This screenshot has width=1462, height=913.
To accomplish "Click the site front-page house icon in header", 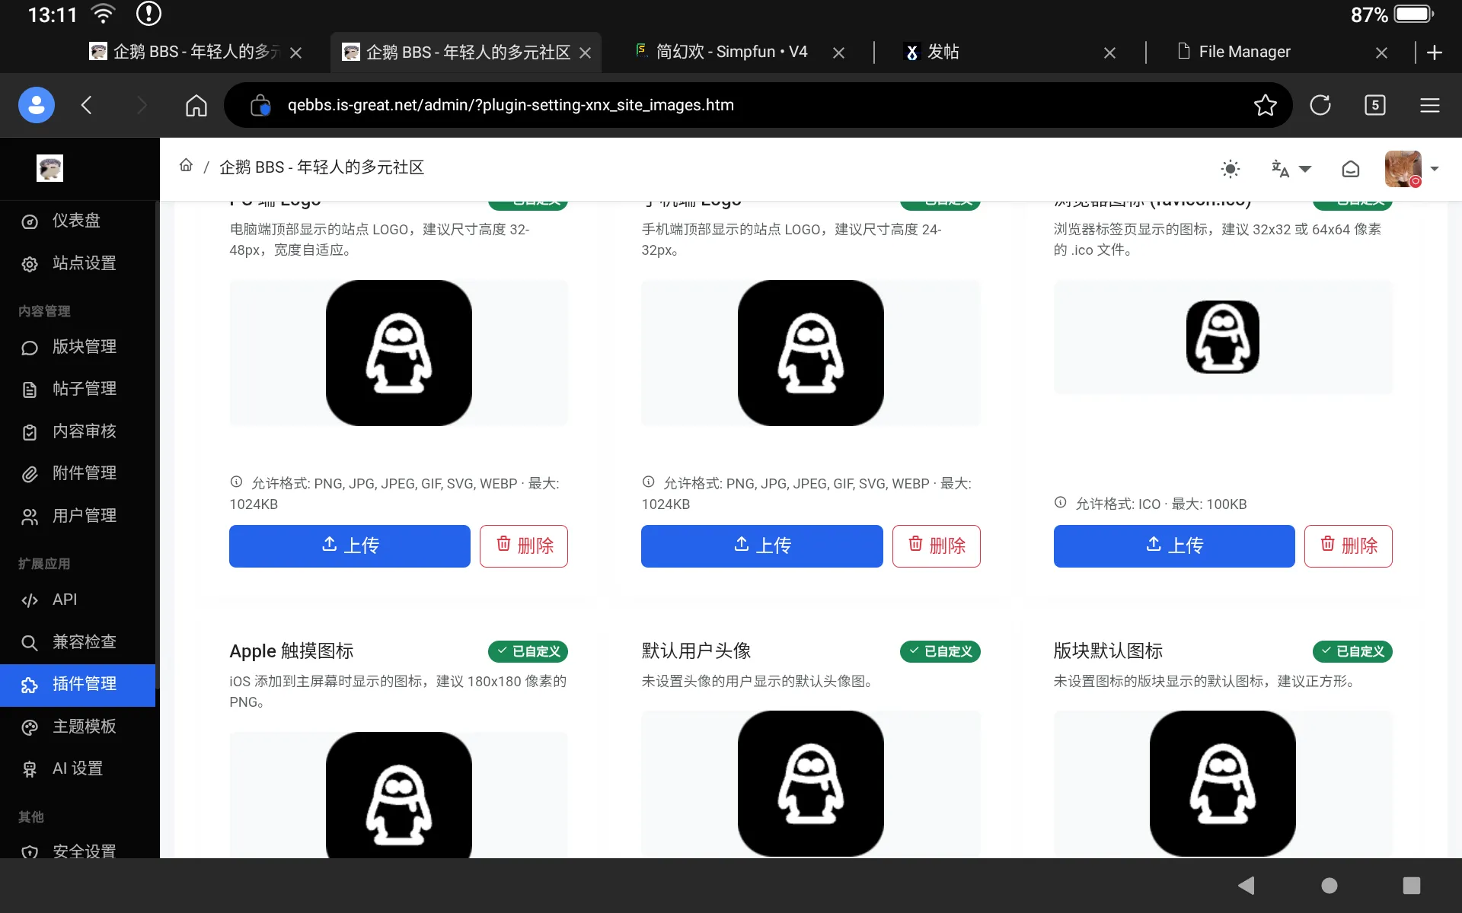I will (x=1350, y=169).
